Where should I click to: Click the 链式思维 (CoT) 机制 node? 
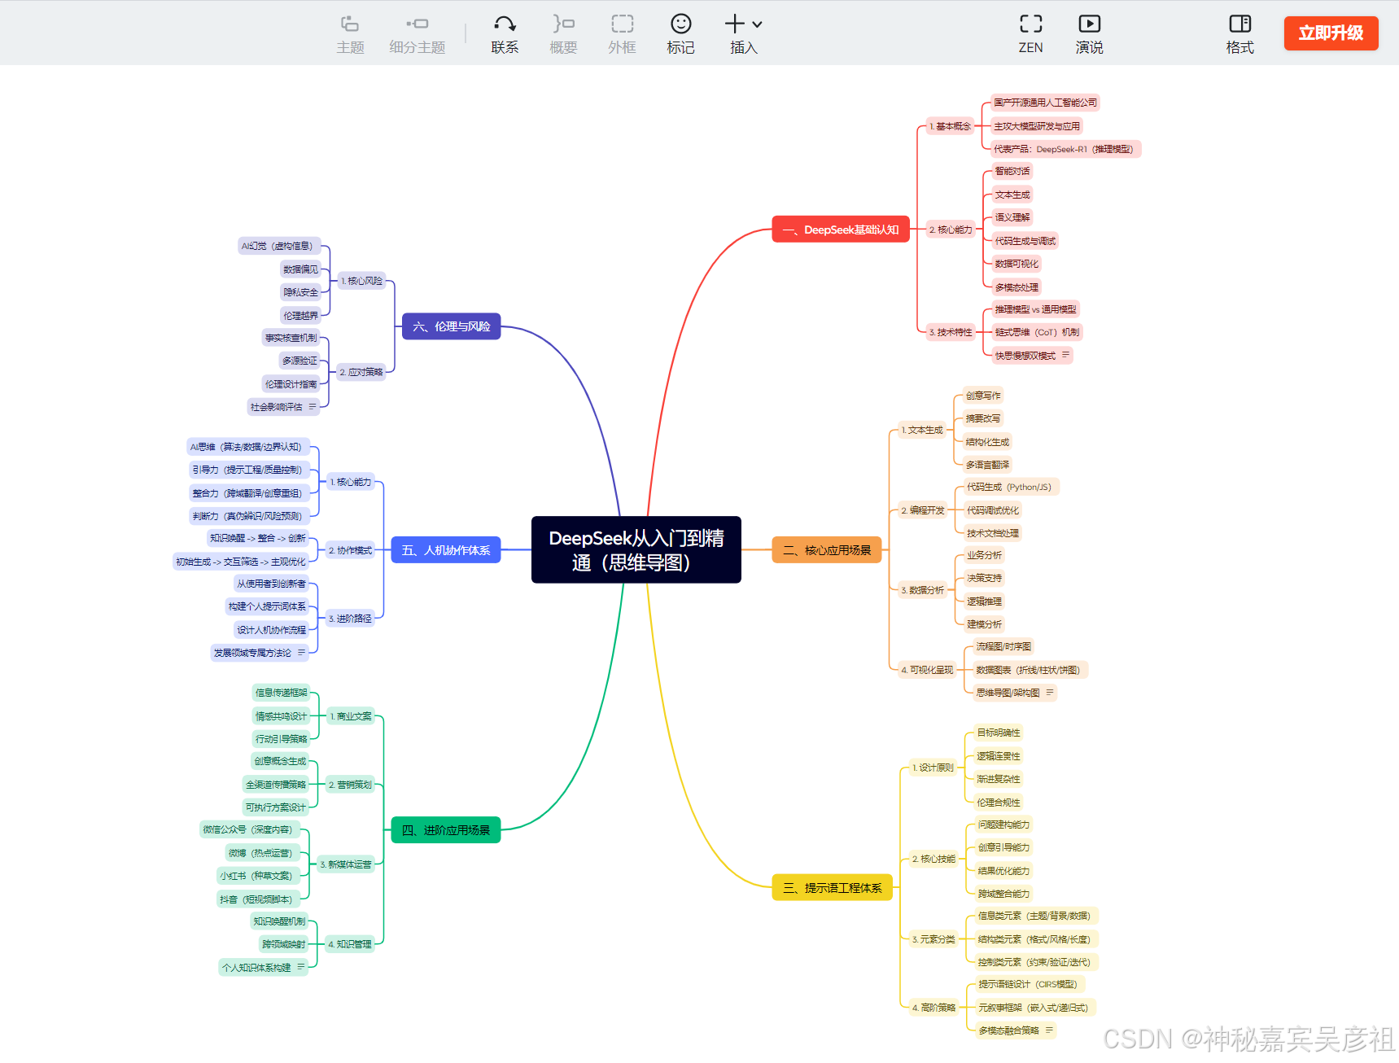[1037, 332]
